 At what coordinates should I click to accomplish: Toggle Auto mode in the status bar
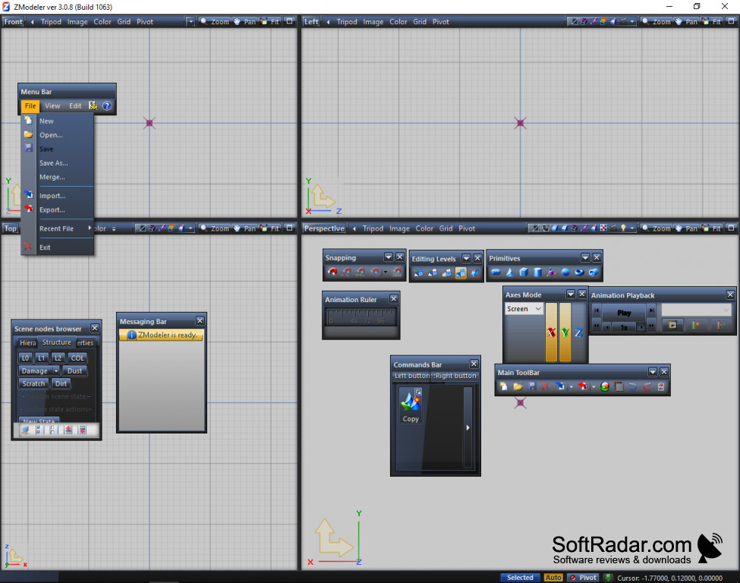(x=553, y=578)
